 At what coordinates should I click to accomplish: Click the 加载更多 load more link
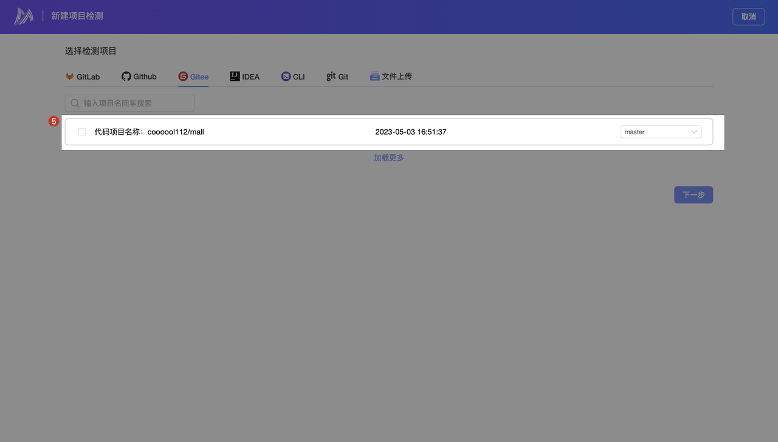389,158
